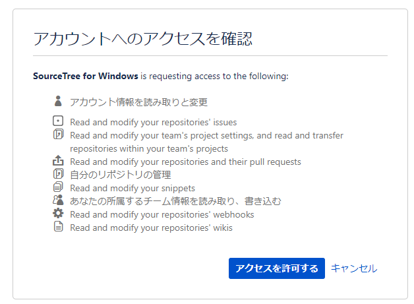Click the repository management icon beside 自分のリポジトリの管理
This screenshot has width=414, height=304.
[58, 174]
